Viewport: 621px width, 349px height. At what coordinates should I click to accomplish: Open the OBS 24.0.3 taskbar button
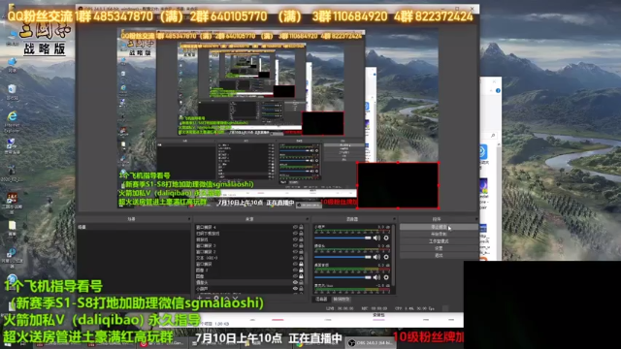click(x=371, y=342)
